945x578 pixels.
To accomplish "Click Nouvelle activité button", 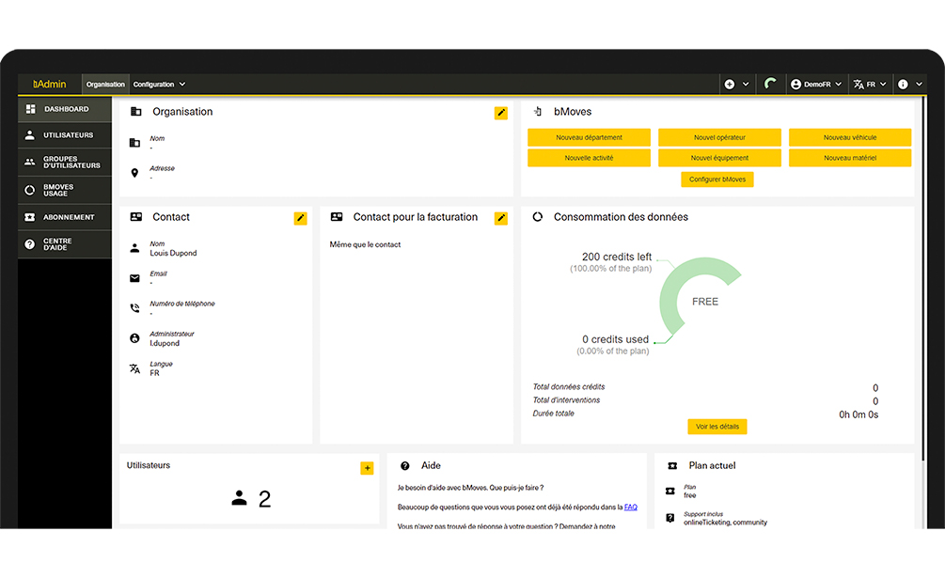I will click(x=589, y=158).
